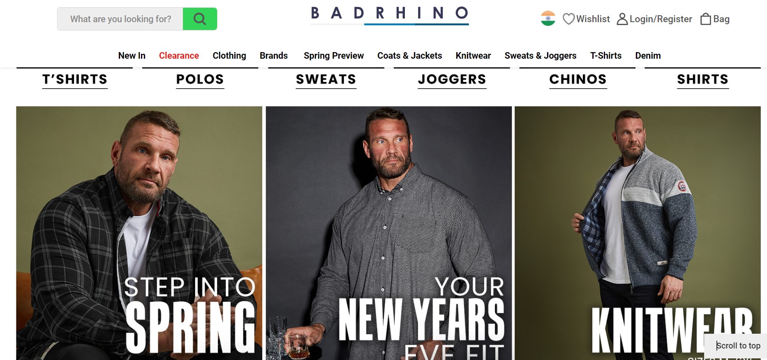The width and height of the screenshot is (767, 360).
Task: Click the Login/Register person icon
Action: tap(622, 19)
